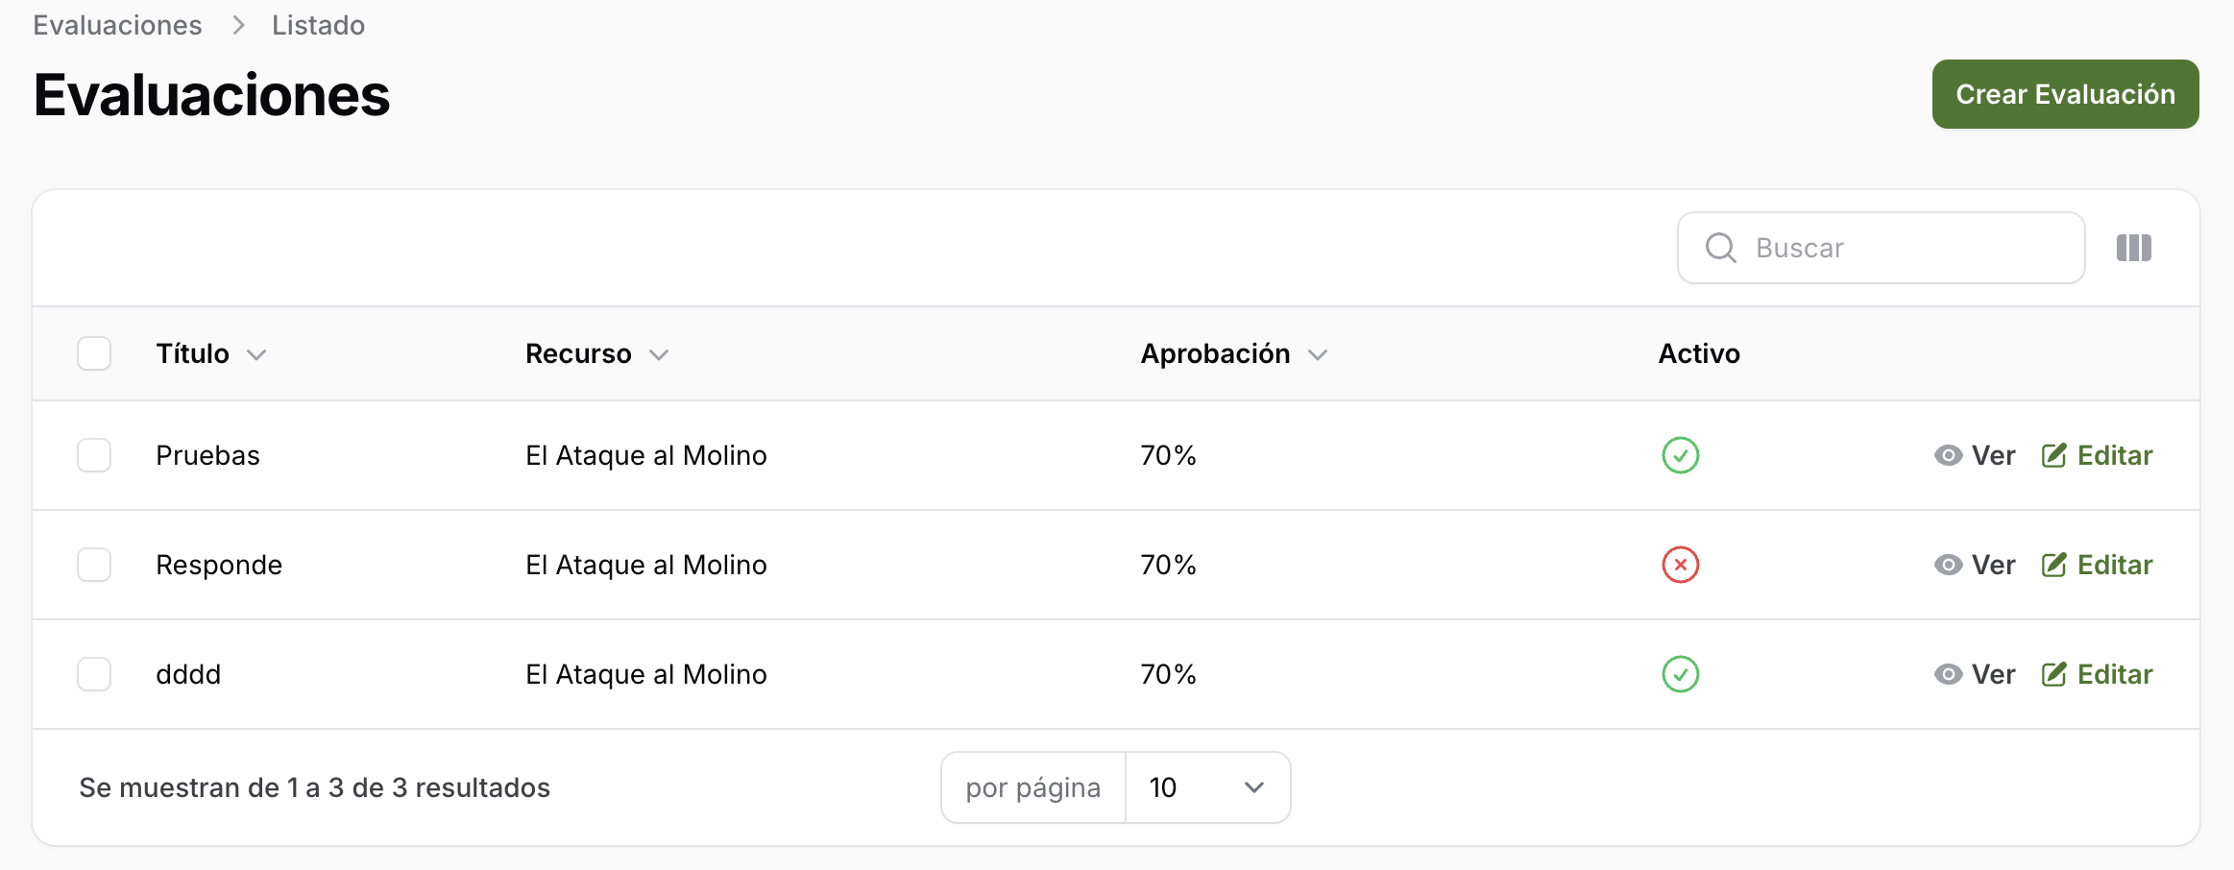
Task: Click eye icon in Pruebas row
Action: point(1948,455)
